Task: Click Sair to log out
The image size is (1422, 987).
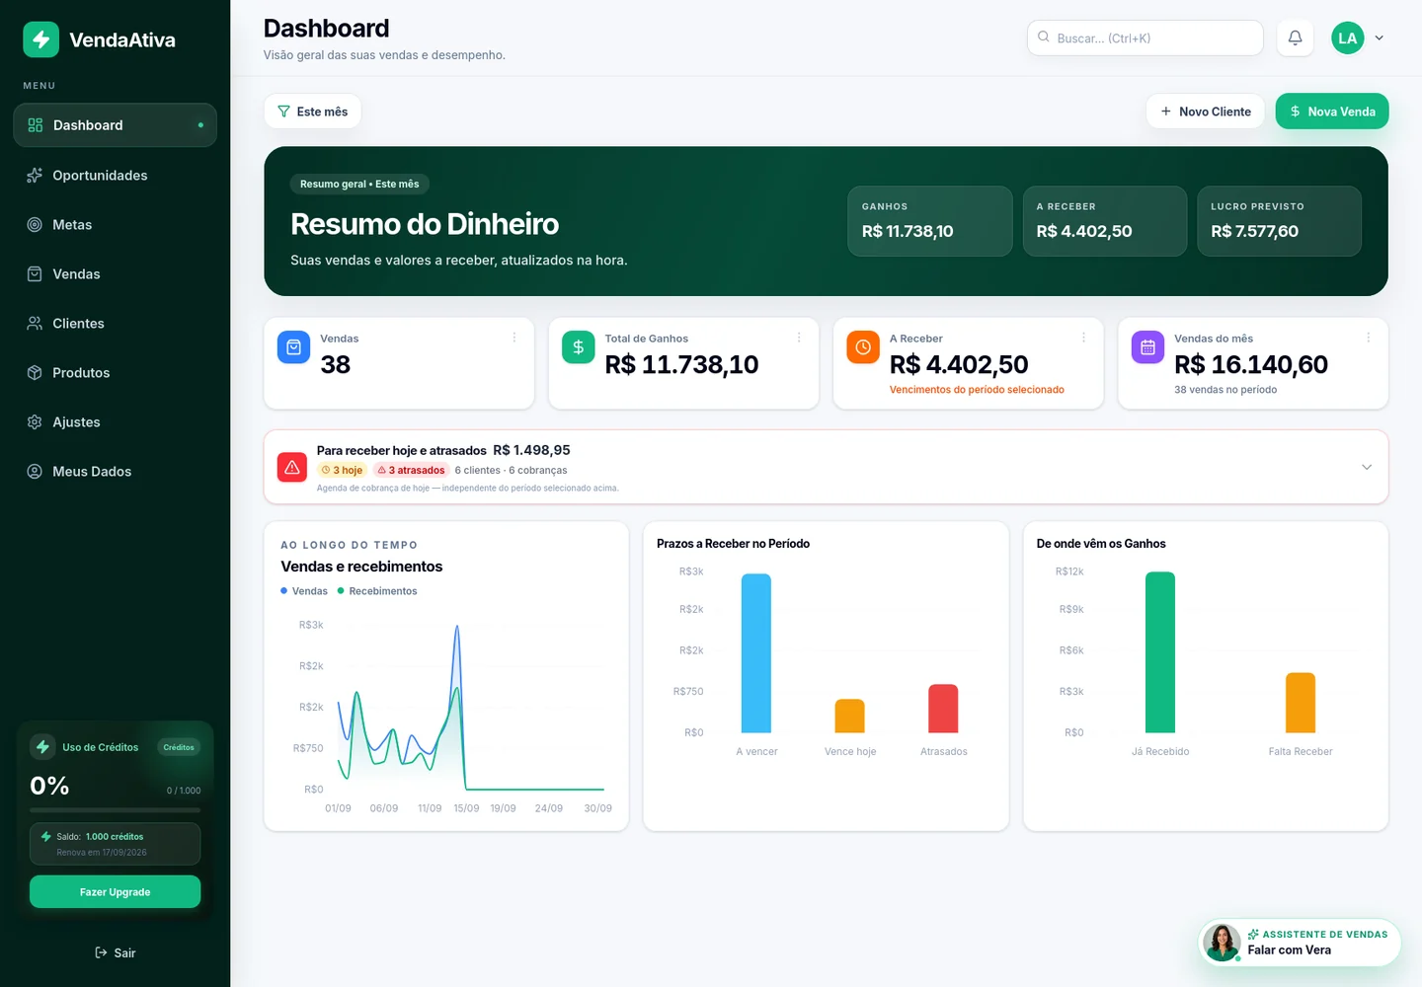Action: (115, 953)
